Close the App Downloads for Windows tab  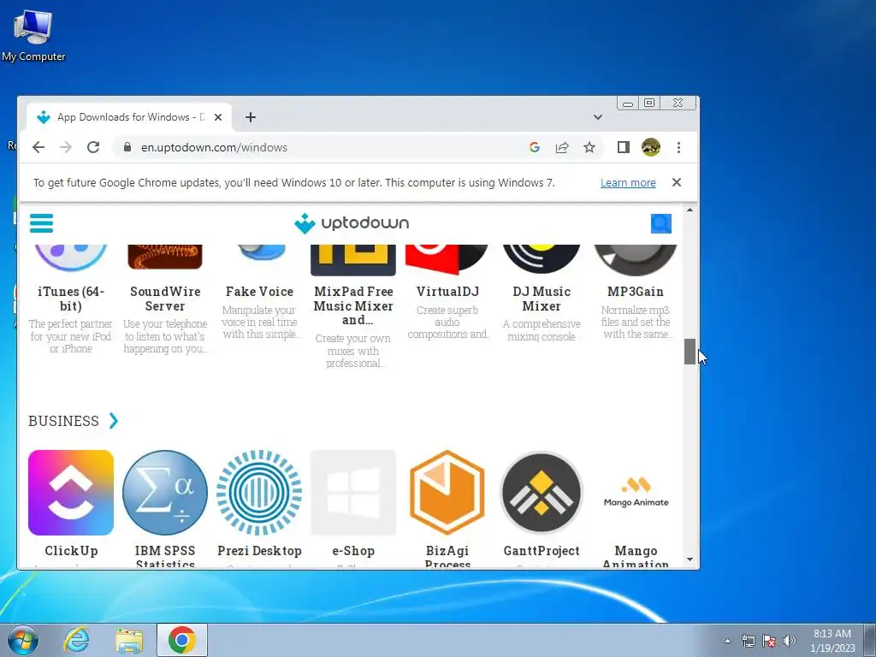218,117
